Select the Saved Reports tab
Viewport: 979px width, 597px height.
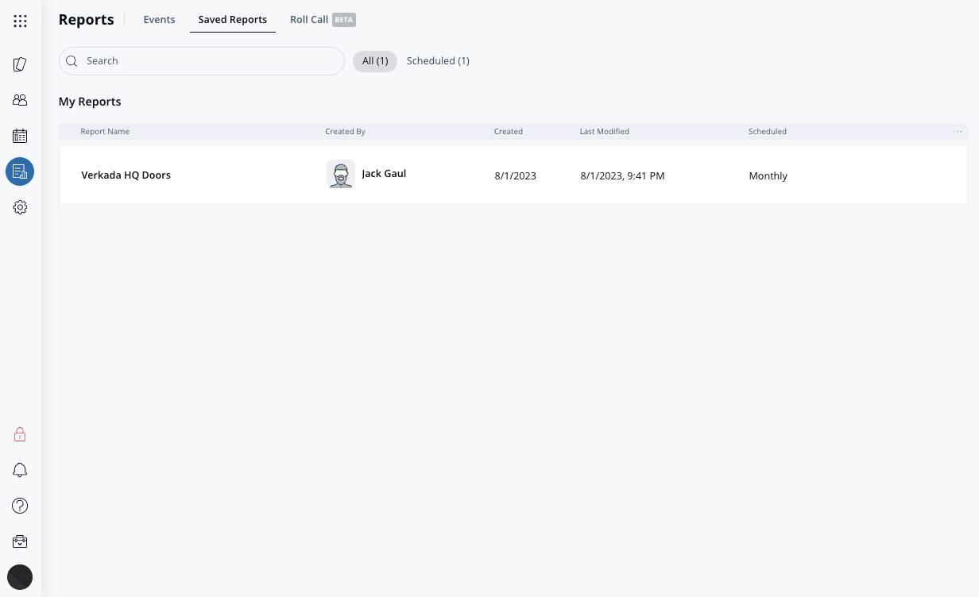click(x=232, y=20)
